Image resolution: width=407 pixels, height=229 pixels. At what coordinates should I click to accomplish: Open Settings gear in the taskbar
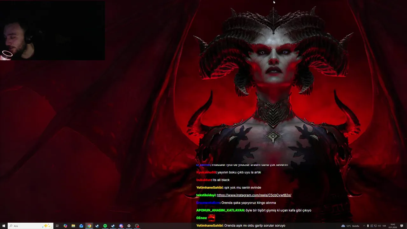point(129,226)
